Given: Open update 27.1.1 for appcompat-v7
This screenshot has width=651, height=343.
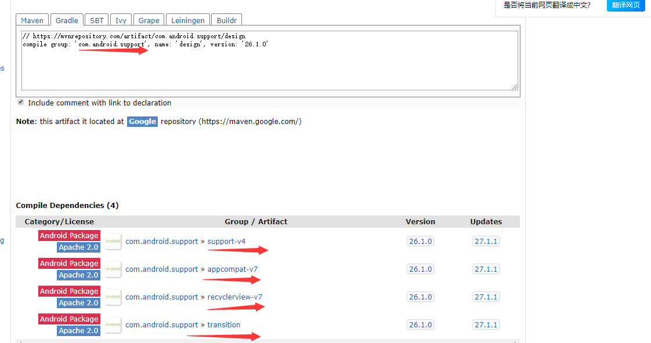Looking at the screenshot, I should [x=486, y=269].
